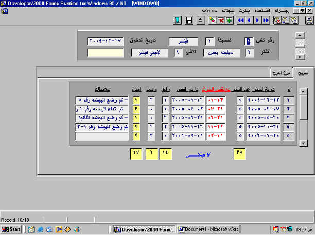315x235 pixels.
Task: Go to the previous record (single left arrow)
Action: [x=249, y=20]
